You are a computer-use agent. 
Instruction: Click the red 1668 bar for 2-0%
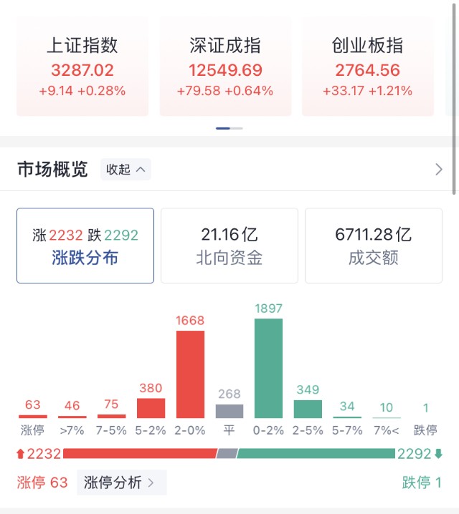click(191, 374)
